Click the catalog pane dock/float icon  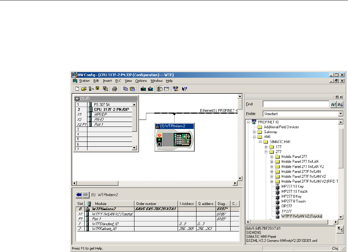coord(337,97)
